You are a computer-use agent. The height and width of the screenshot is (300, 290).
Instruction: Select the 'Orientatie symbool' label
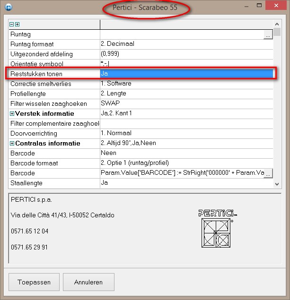pos(37,64)
